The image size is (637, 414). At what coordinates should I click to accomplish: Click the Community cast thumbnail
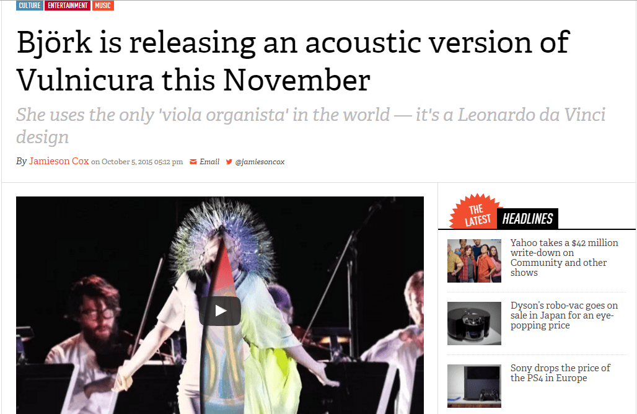pyautogui.click(x=474, y=261)
